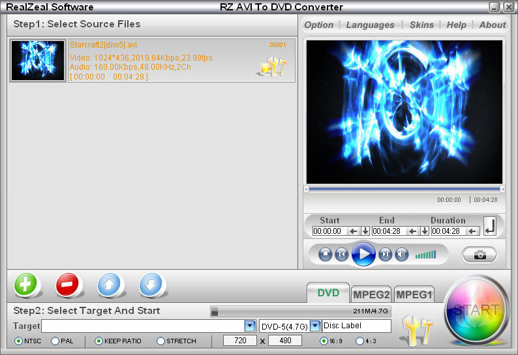The width and height of the screenshot is (518, 355).
Task: Click the down arrow beside Start time
Action: point(365,231)
